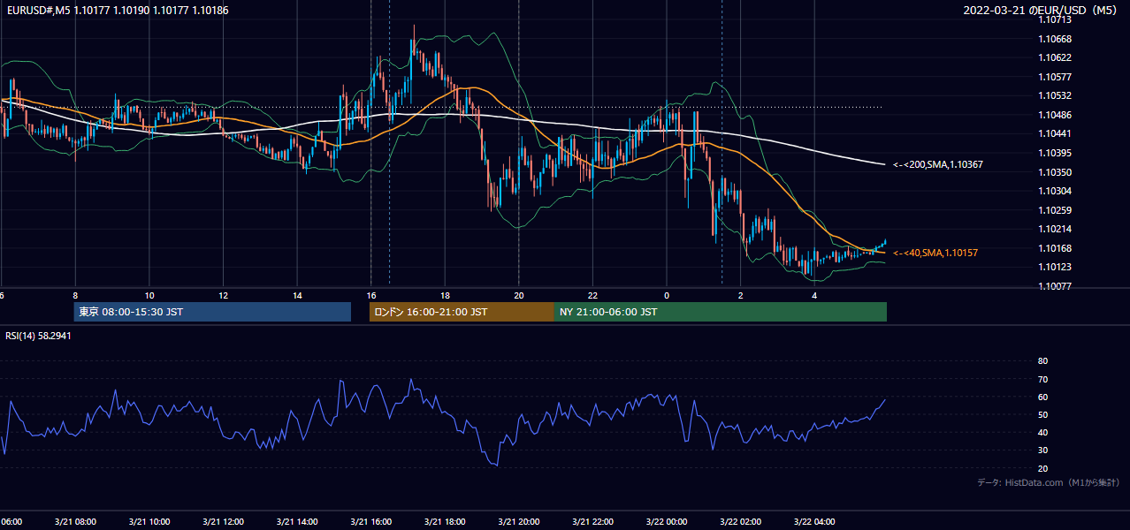Screen dimensions: 1130x530
Task: Click price level 1.10577 on the axis
Action: [1054, 77]
